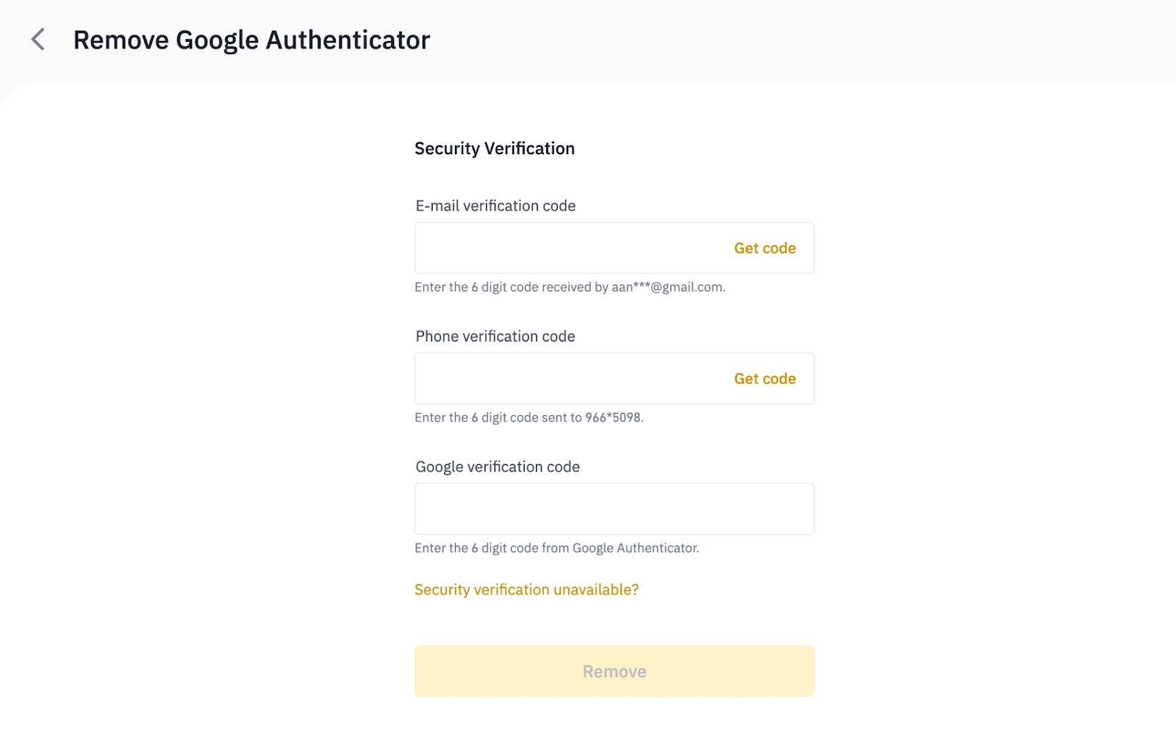Get code for e-mail verification
This screenshot has height=733, width=1176.
pos(764,248)
